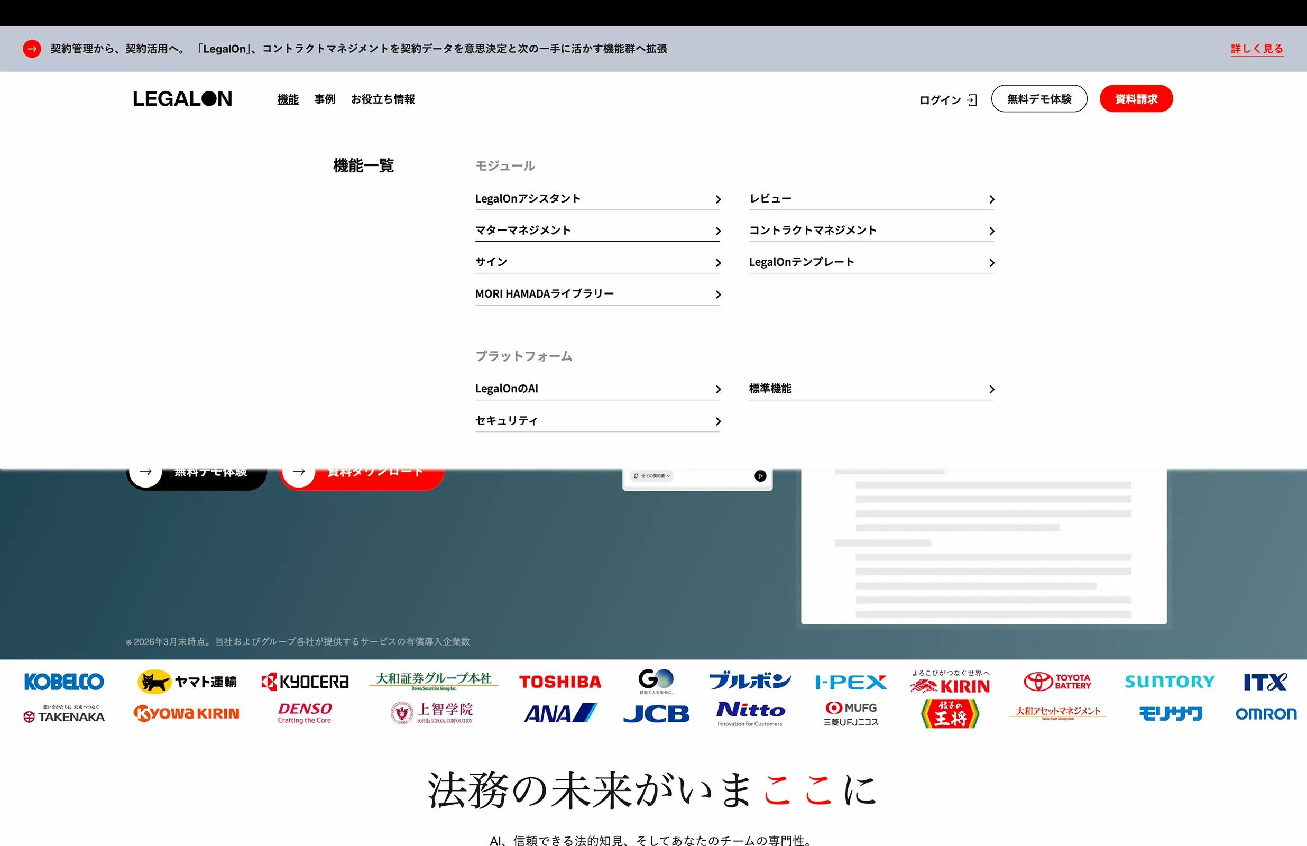The height and width of the screenshot is (846, 1307).
Task: Click the 大和証券グループ本社 logo
Action: (434, 681)
